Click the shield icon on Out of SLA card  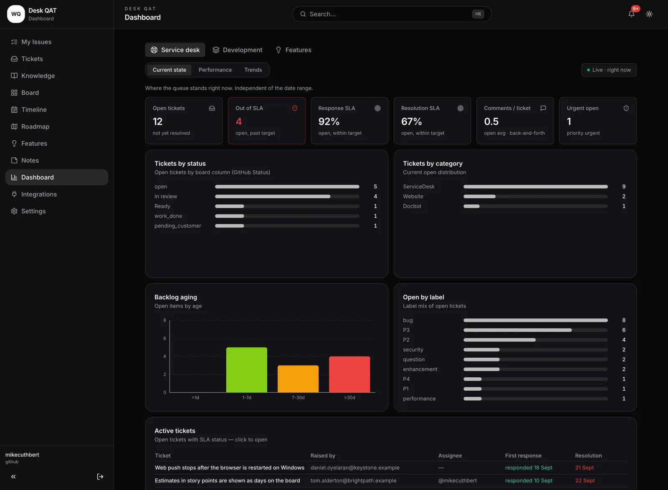coord(295,108)
